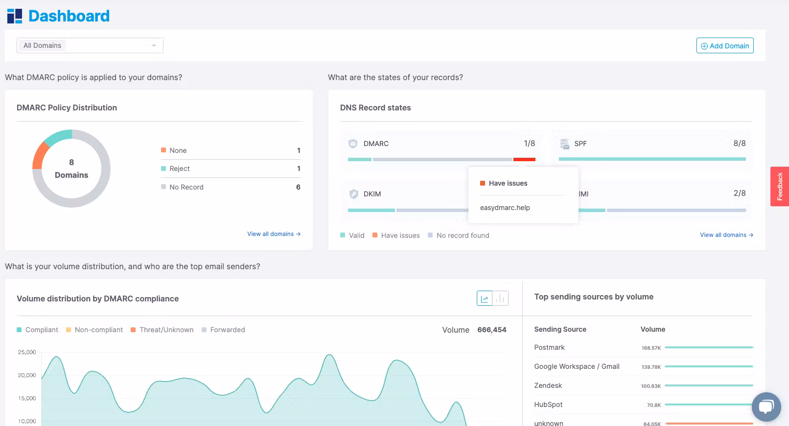Toggle the Compliant legend series

tap(37, 330)
